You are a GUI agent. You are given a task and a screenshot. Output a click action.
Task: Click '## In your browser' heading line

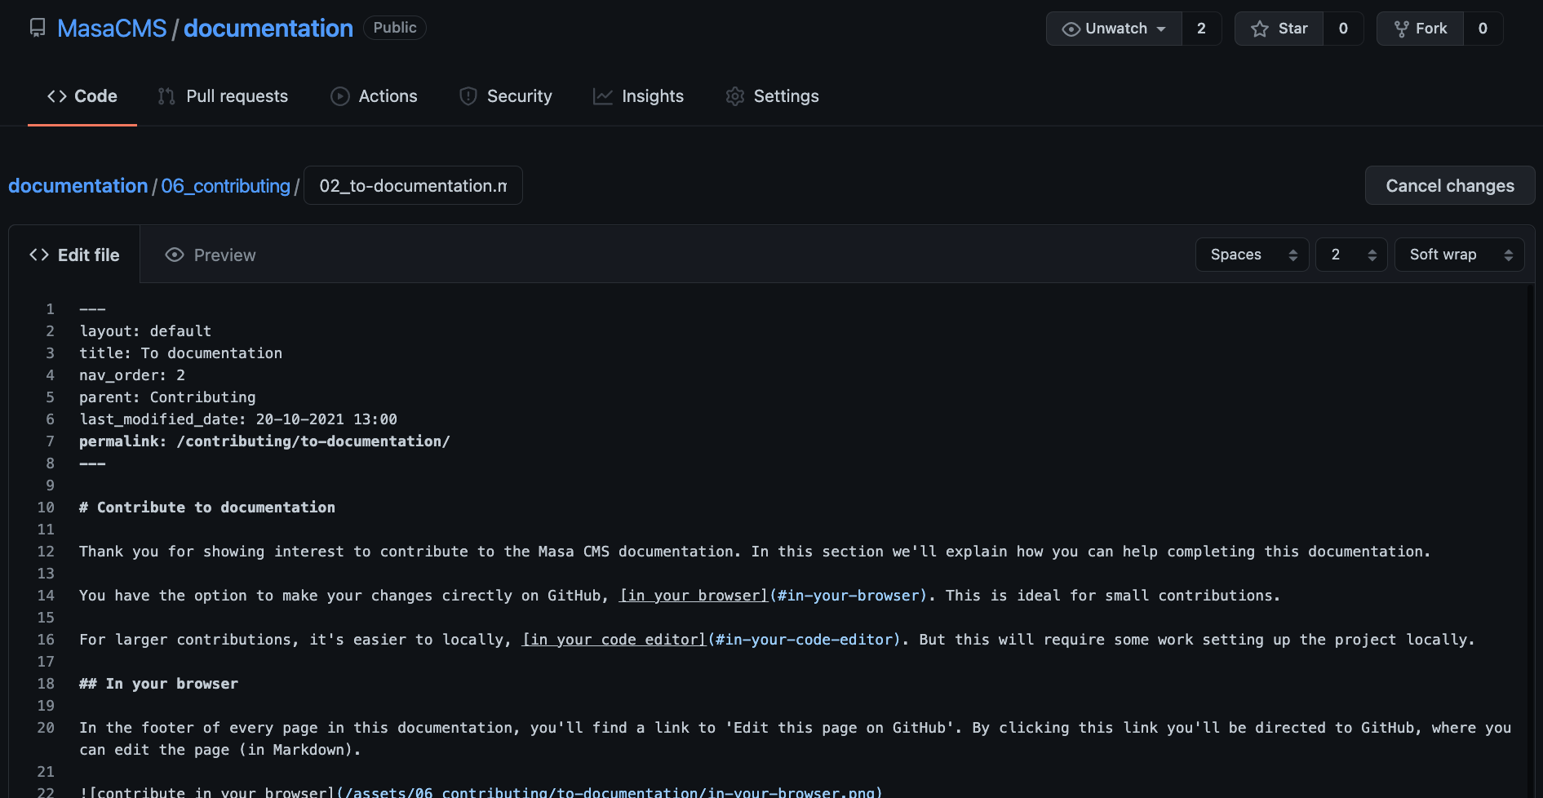coord(158,684)
